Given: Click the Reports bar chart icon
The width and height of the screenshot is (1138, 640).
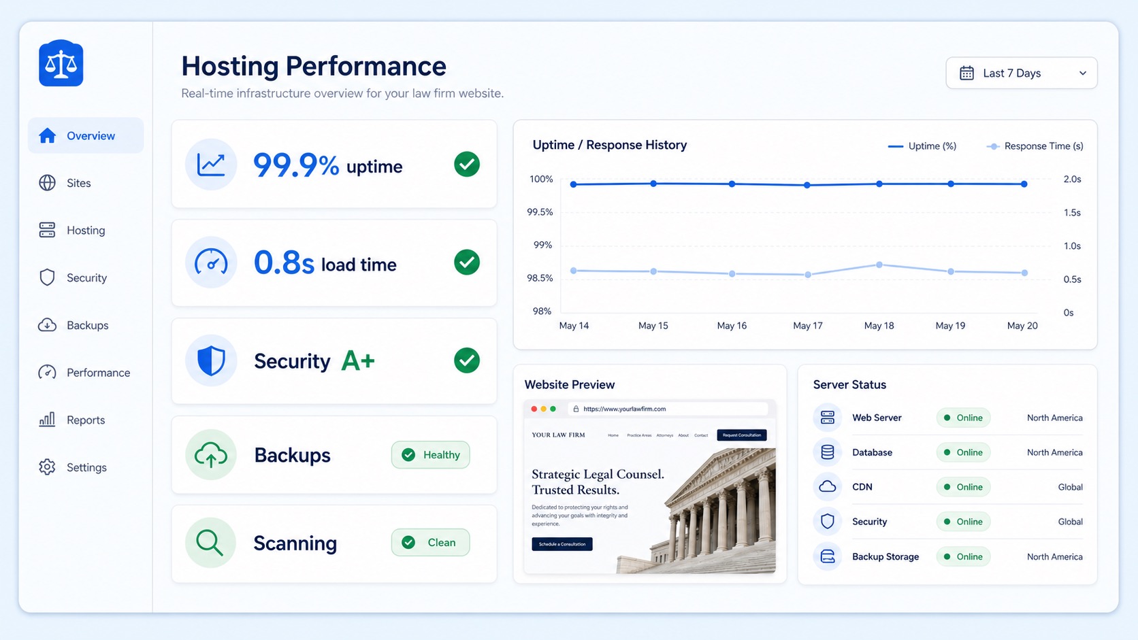Looking at the screenshot, I should point(47,420).
